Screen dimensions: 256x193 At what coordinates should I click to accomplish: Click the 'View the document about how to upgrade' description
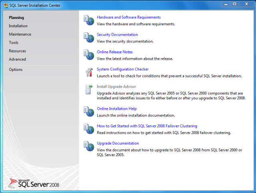pyautogui.click(x=169, y=152)
